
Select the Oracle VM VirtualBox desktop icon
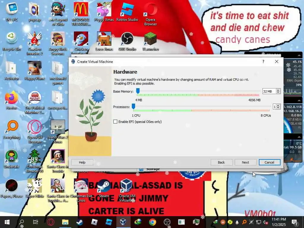click(x=127, y=191)
